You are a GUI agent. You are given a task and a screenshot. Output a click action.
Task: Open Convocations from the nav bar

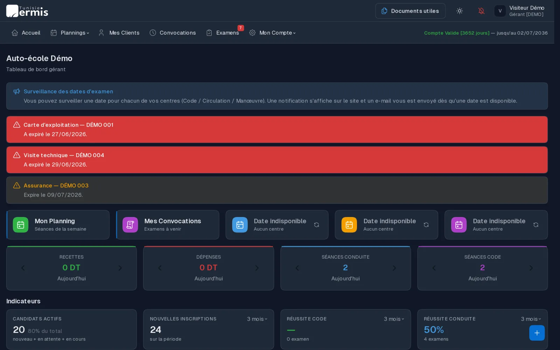pyautogui.click(x=173, y=33)
